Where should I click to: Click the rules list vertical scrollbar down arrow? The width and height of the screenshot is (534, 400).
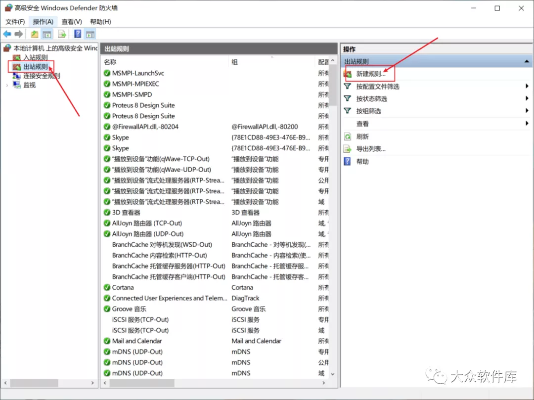[x=332, y=374]
